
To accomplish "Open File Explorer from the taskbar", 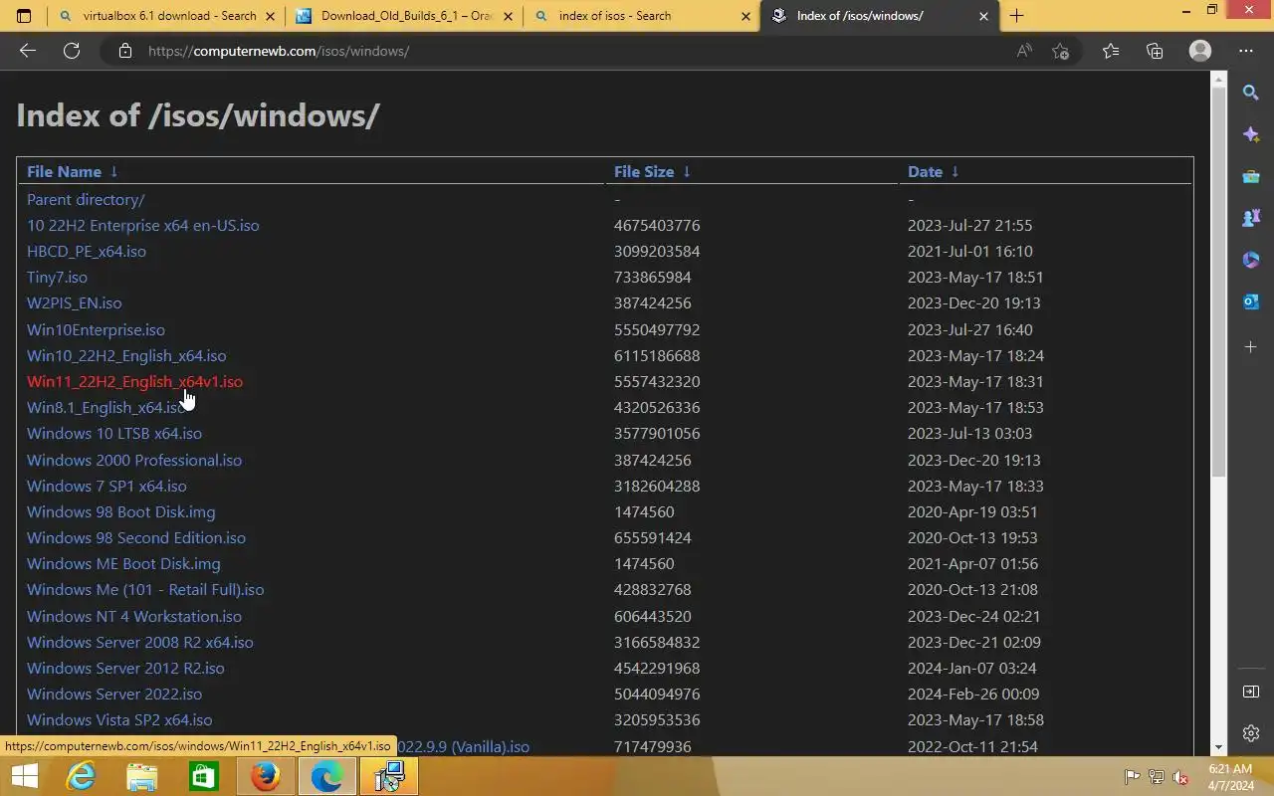I will 142,776.
